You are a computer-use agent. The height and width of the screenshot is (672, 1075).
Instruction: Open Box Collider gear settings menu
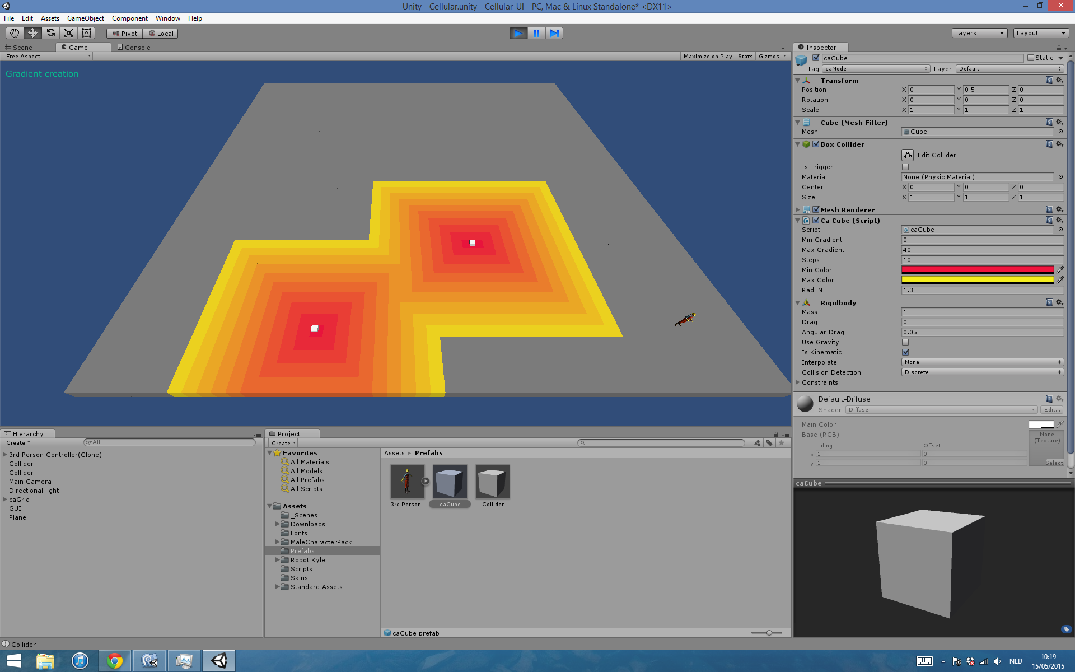click(1059, 144)
